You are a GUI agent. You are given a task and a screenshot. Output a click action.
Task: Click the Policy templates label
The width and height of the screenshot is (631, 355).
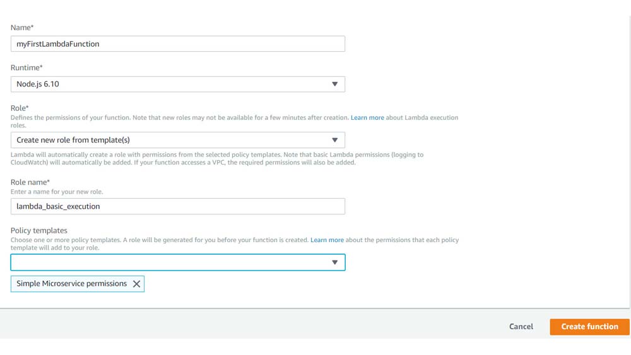coord(39,231)
